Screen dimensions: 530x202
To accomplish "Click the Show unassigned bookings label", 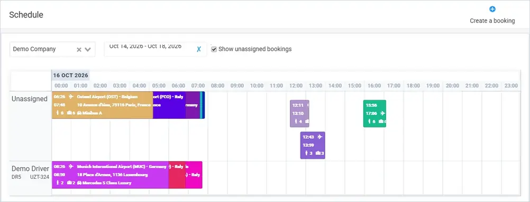I will 255,49.
